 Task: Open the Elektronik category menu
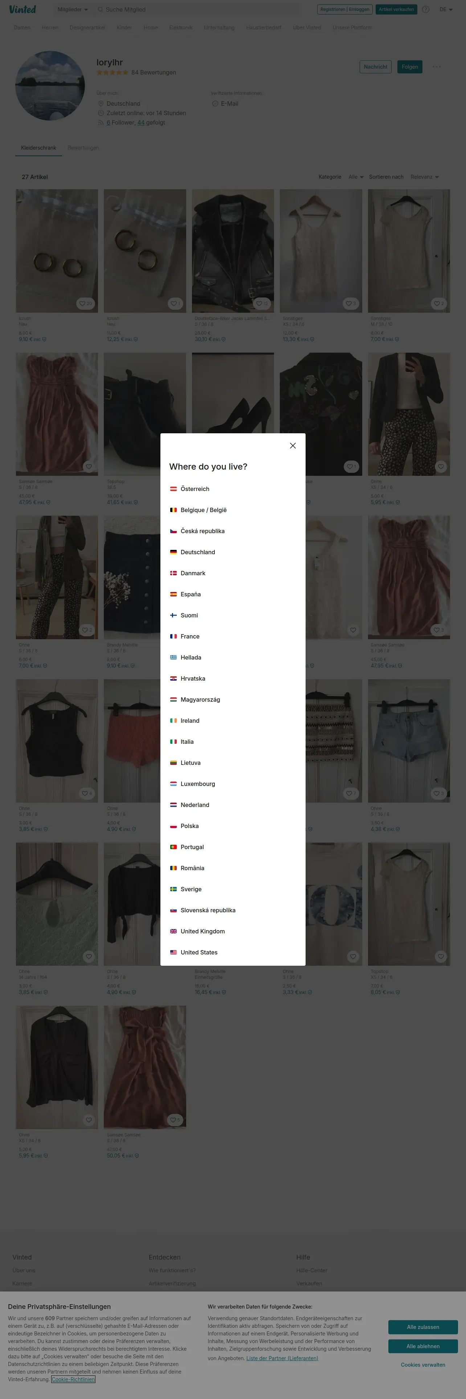click(181, 27)
